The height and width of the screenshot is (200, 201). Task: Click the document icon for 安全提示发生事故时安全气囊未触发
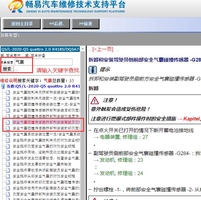click(8, 164)
